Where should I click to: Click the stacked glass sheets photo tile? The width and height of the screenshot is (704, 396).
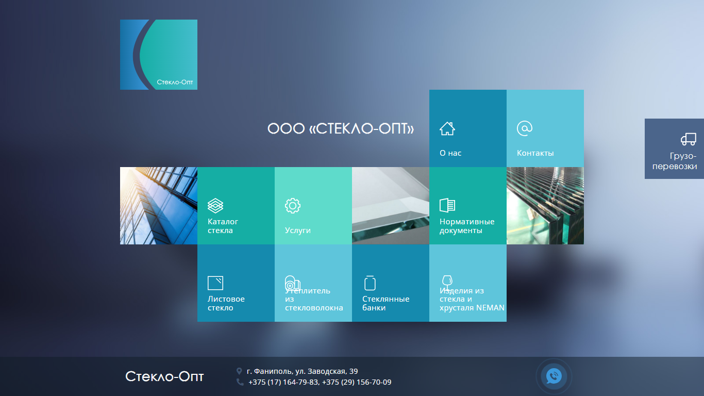545,206
